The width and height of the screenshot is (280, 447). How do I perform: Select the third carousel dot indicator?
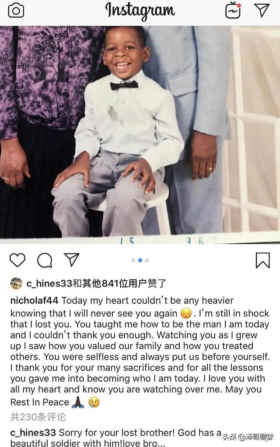point(147,260)
